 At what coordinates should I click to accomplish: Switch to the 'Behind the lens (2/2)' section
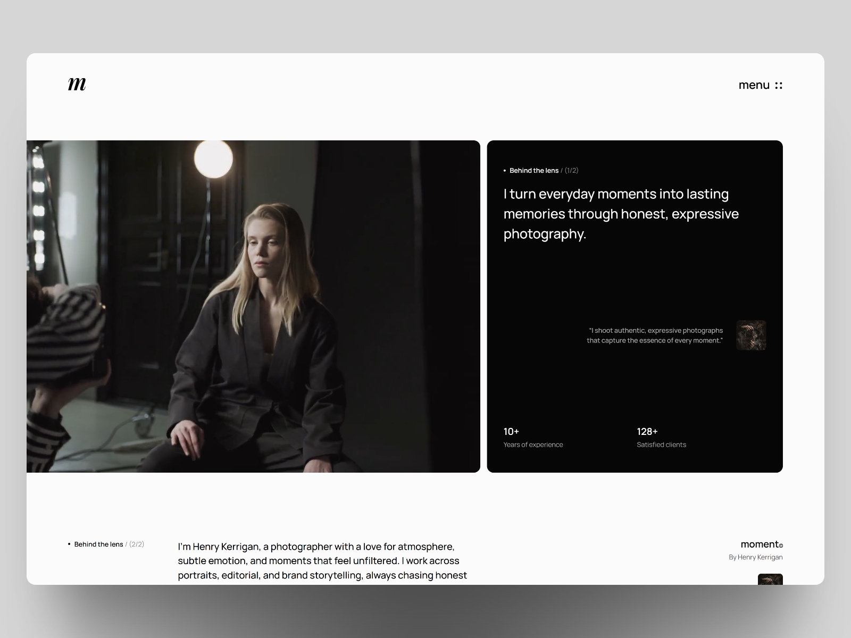click(99, 544)
